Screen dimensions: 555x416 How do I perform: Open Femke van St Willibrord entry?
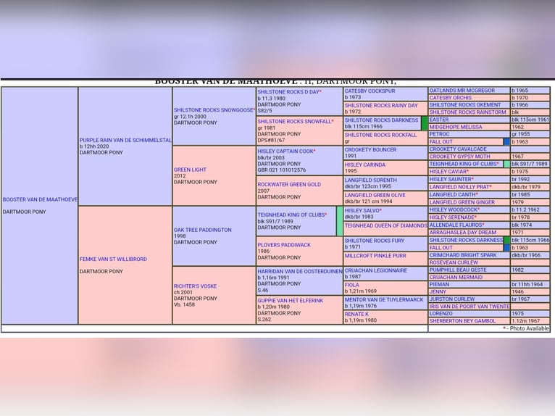113,259
